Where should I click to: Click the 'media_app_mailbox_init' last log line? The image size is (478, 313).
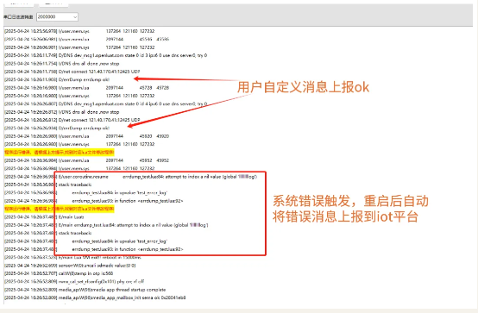coord(95,297)
